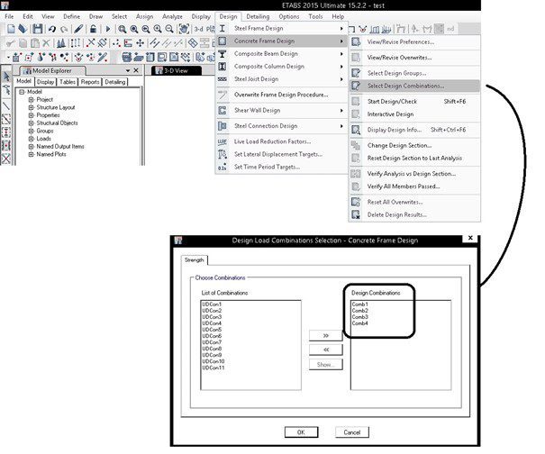
Task: Expand the Project tree node
Action: point(32,100)
